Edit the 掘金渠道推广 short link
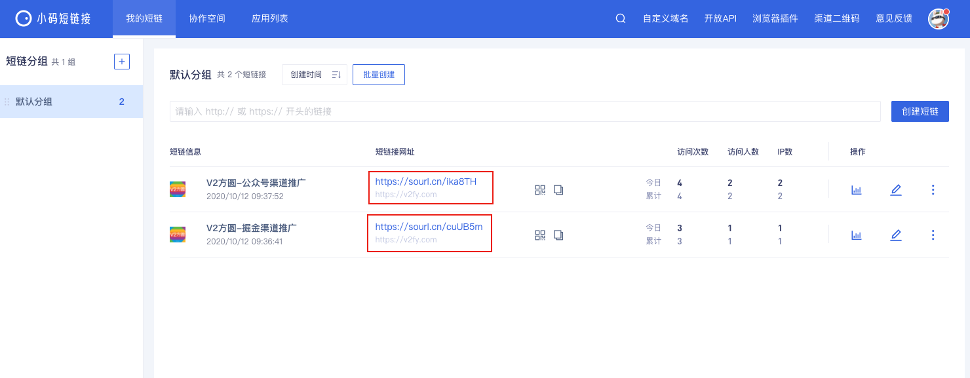 click(x=896, y=235)
